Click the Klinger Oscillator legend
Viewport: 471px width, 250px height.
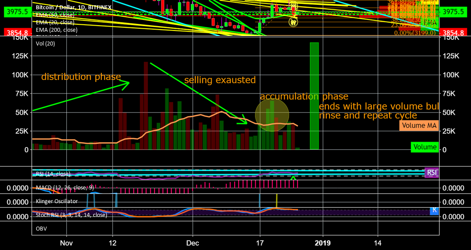tap(57, 201)
